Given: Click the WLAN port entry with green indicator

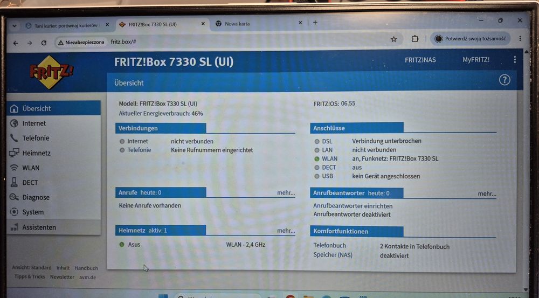Looking at the screenshot, I should click(329, 159).
